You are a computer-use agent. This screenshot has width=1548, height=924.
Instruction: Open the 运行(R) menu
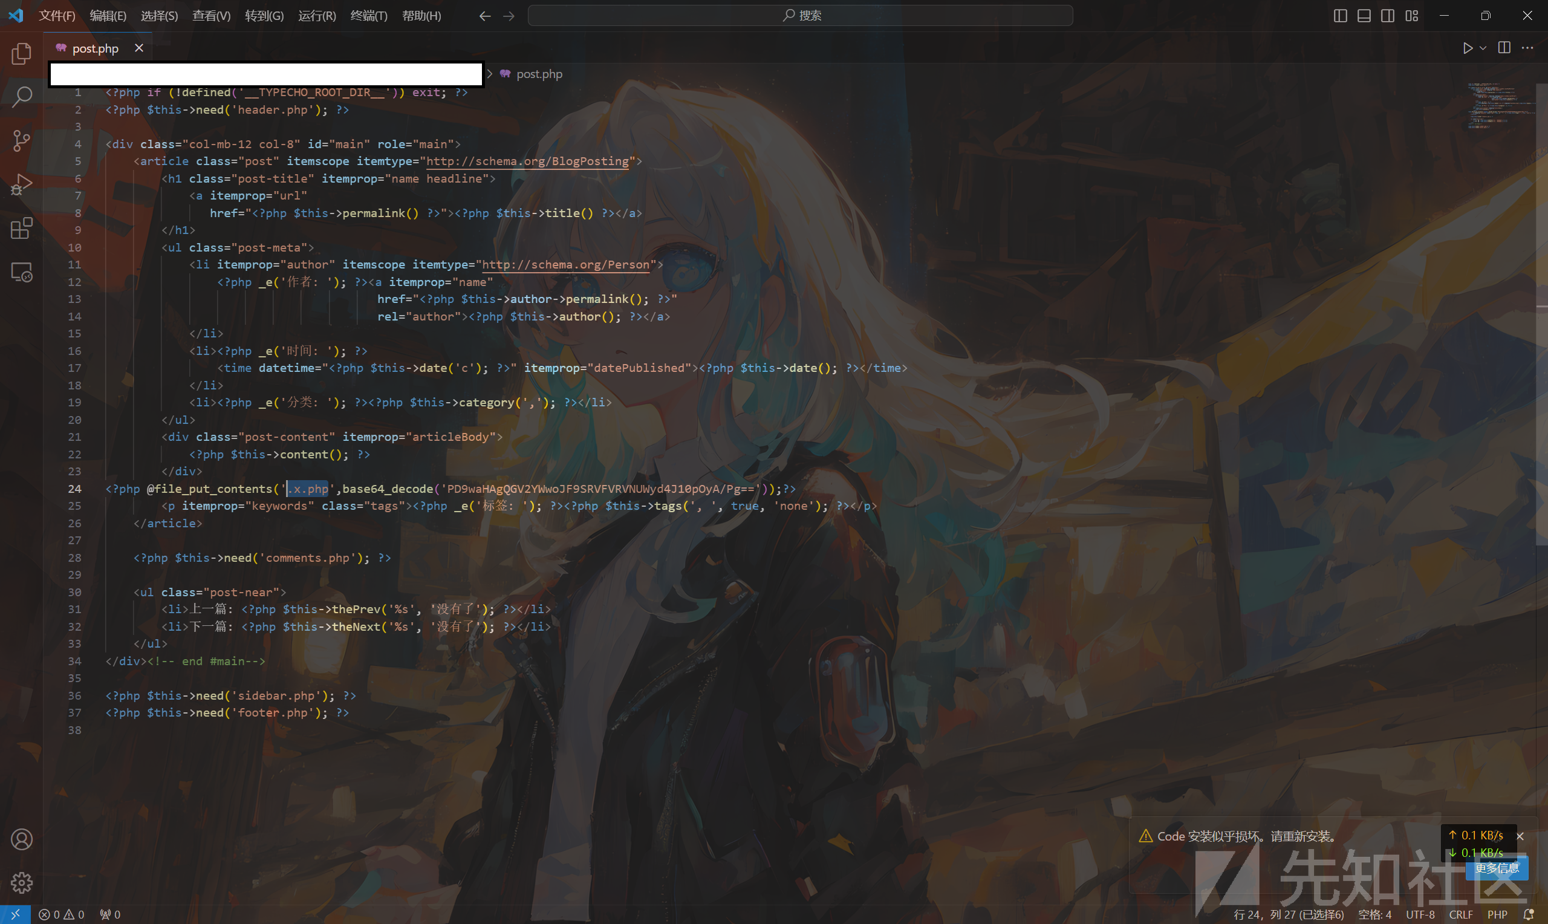click(317, 16)
